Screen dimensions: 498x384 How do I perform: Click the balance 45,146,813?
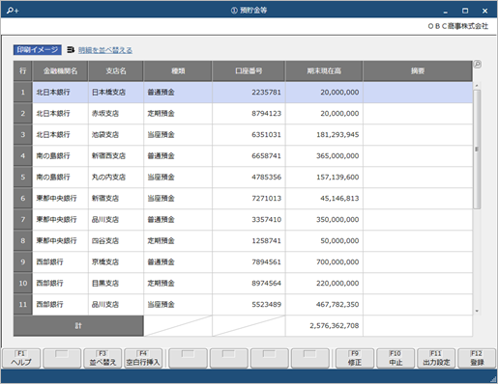(x=339, y=199)
